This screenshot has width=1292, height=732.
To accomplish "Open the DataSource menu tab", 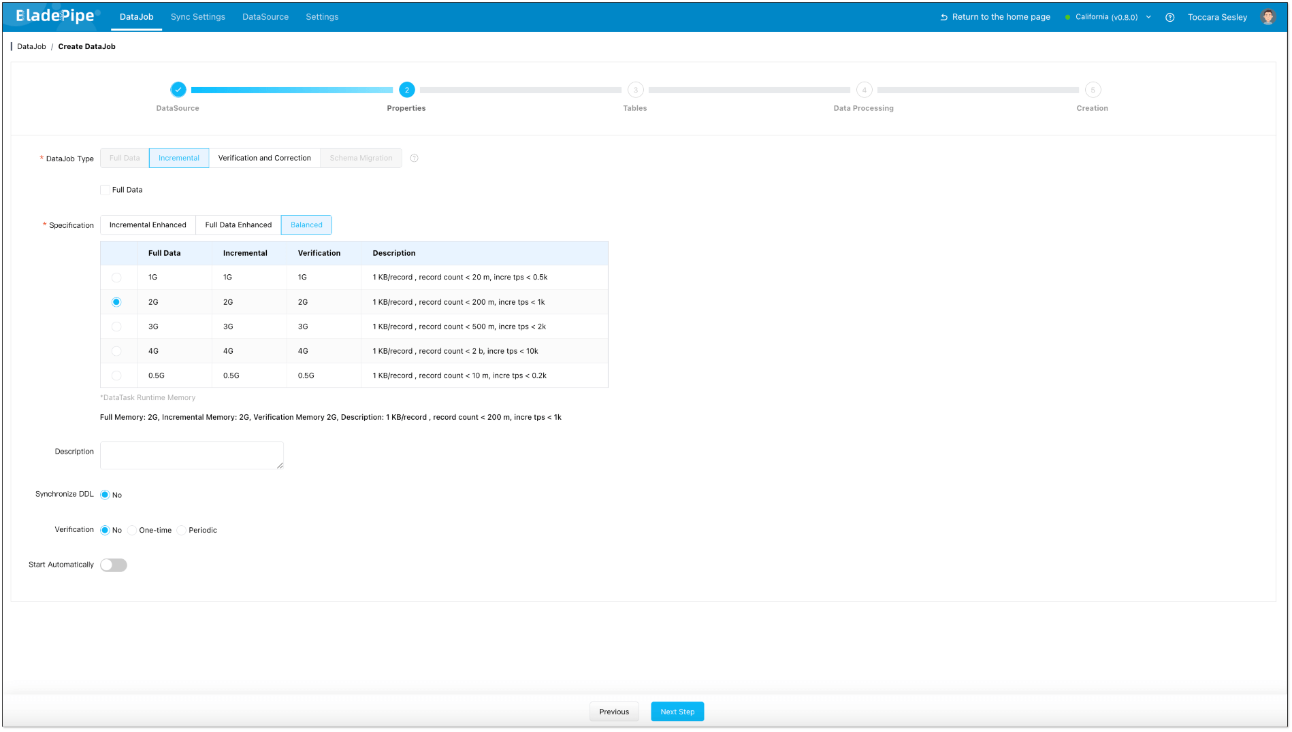I will tap(265, 17).
